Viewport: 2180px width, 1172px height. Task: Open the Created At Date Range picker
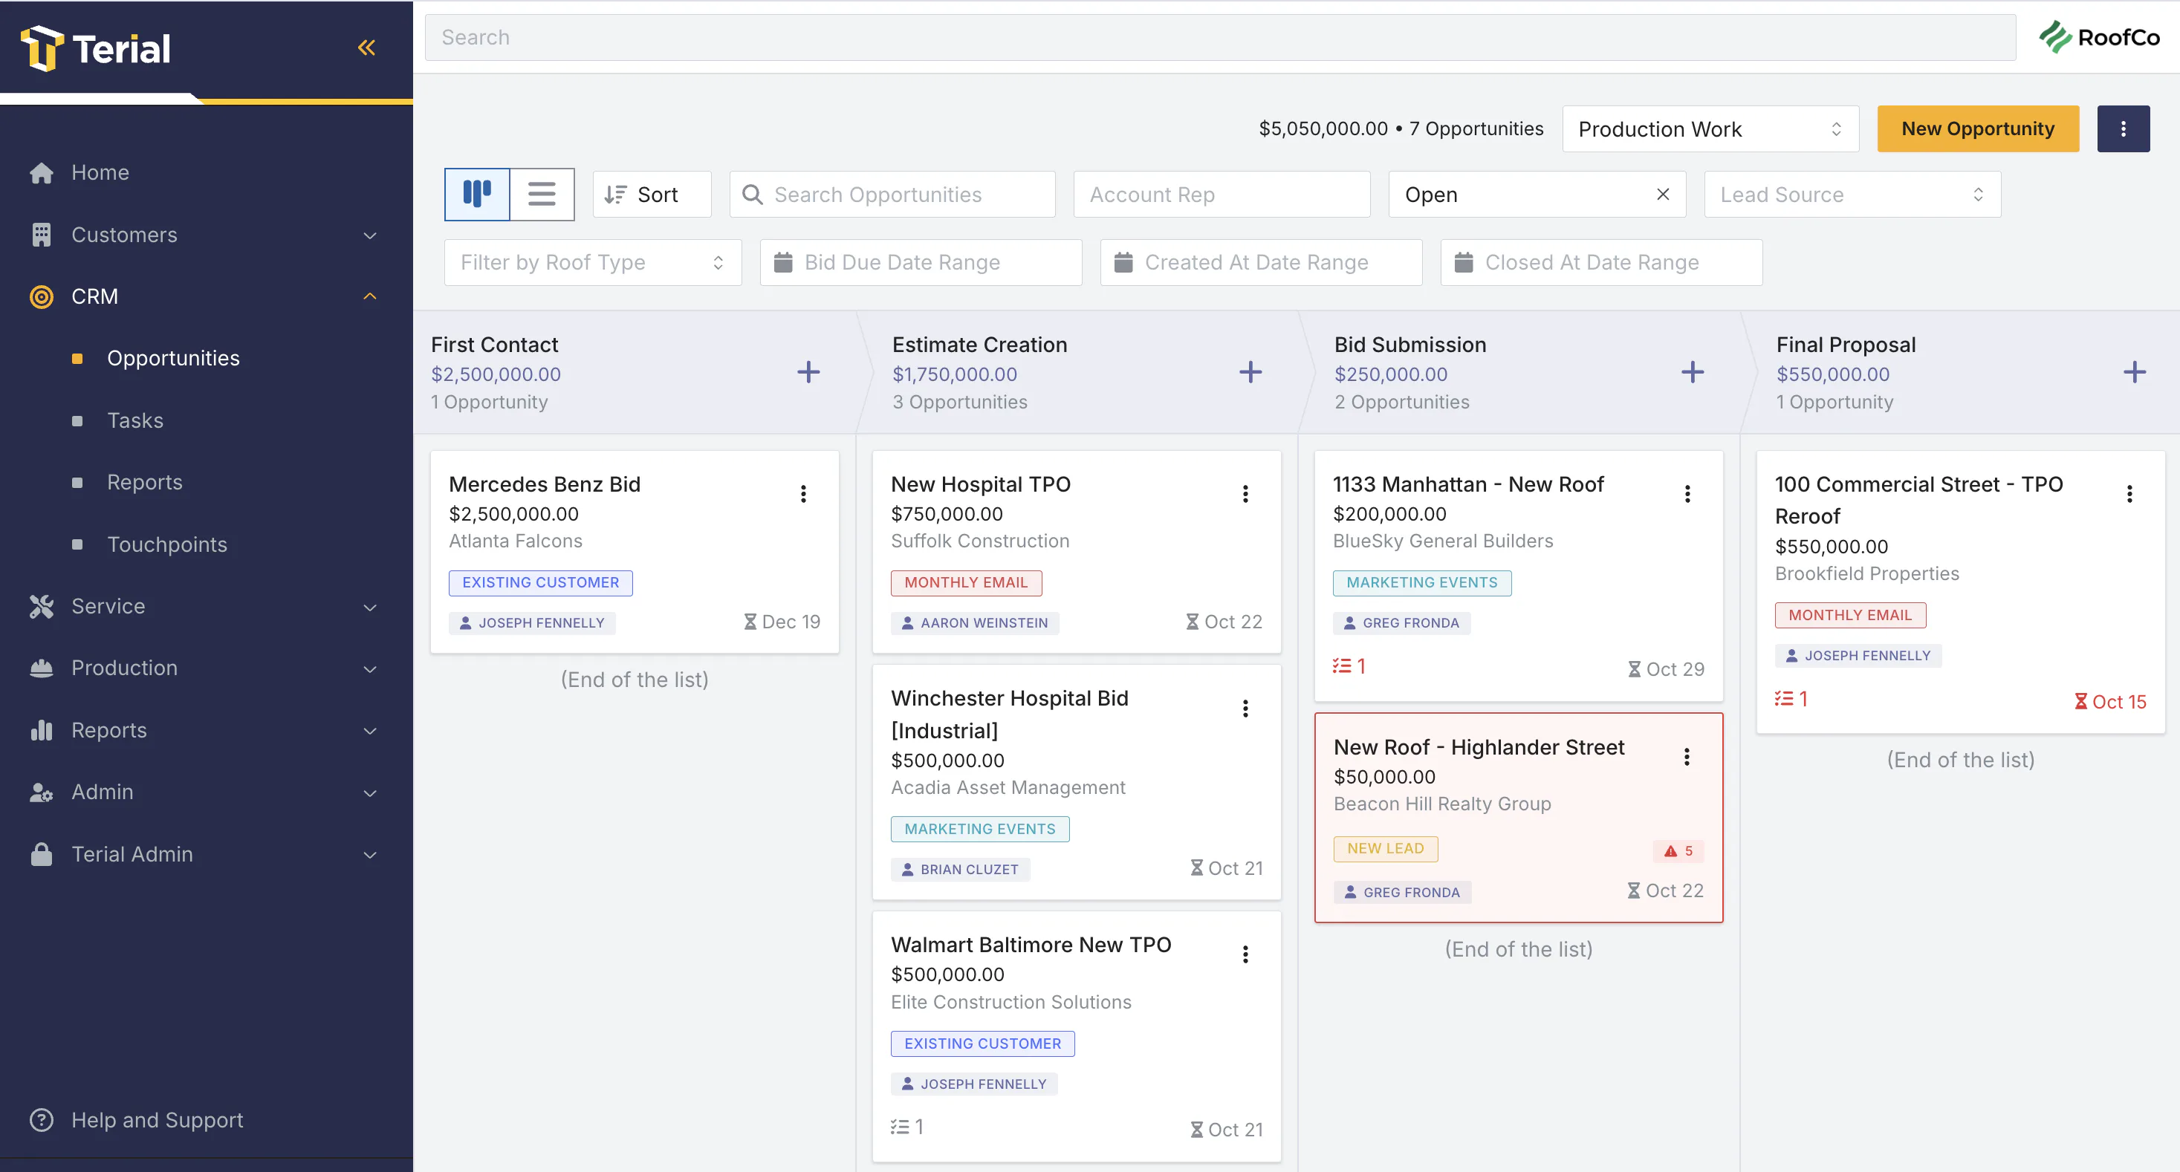click(1261, 262)
